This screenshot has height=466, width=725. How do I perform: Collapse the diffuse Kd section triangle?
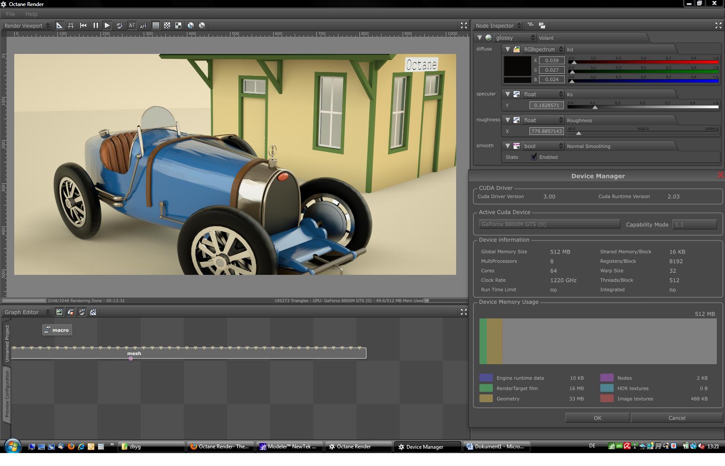pyautogui.click(x=508, y=49)
